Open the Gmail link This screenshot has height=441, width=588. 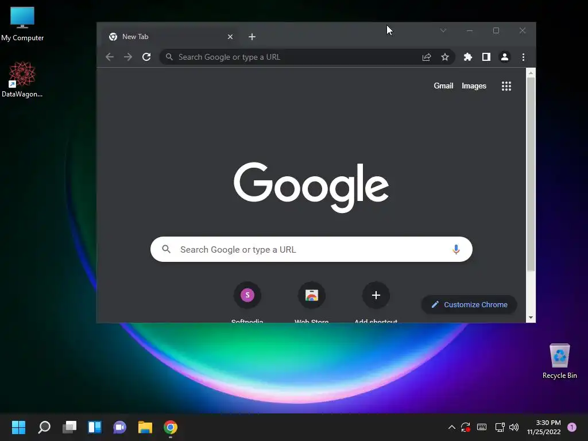(x=443, y=86)
